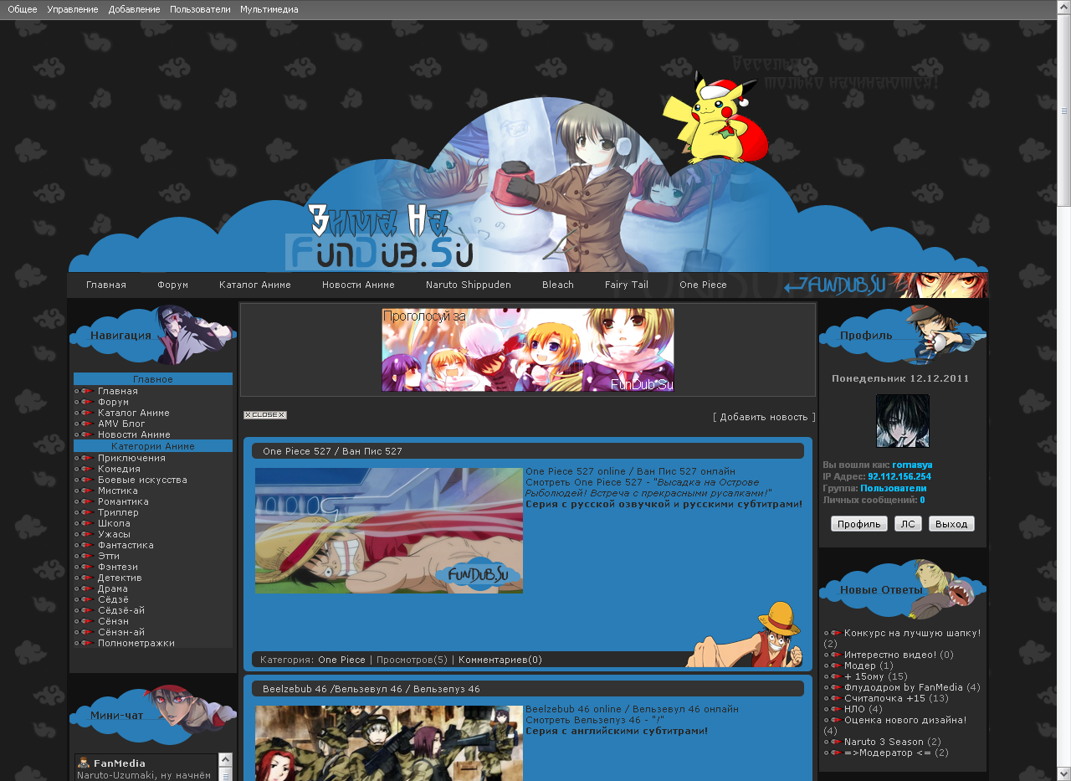The image size is (1071, 781).
Task: Click username romasya in profile panel
Action: pos(912,465)
